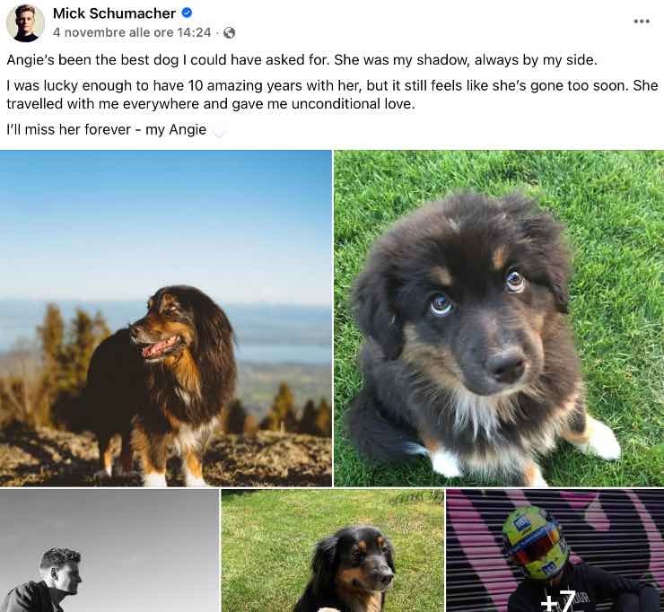Open the post timestamp 4 novembre link
The height and width of the screenshot is (612, 664).
(x=132, y=32)
